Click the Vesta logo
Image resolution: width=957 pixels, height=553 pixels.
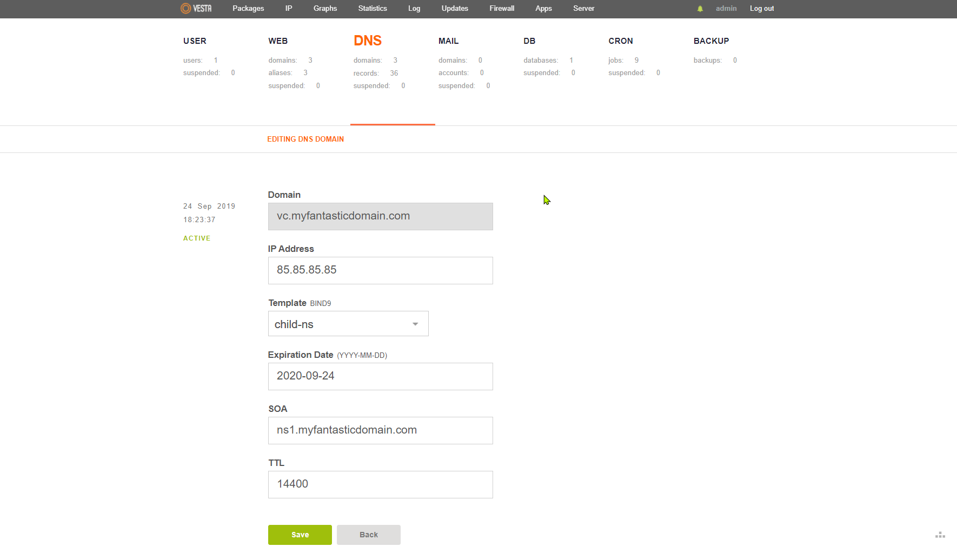[x=196, y=8]
